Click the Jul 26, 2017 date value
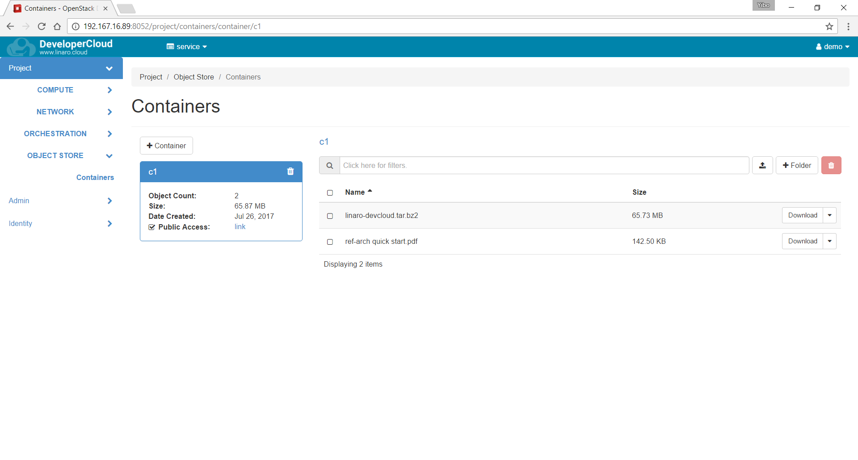Screen dimensions: 858x460 click(254, 216)
